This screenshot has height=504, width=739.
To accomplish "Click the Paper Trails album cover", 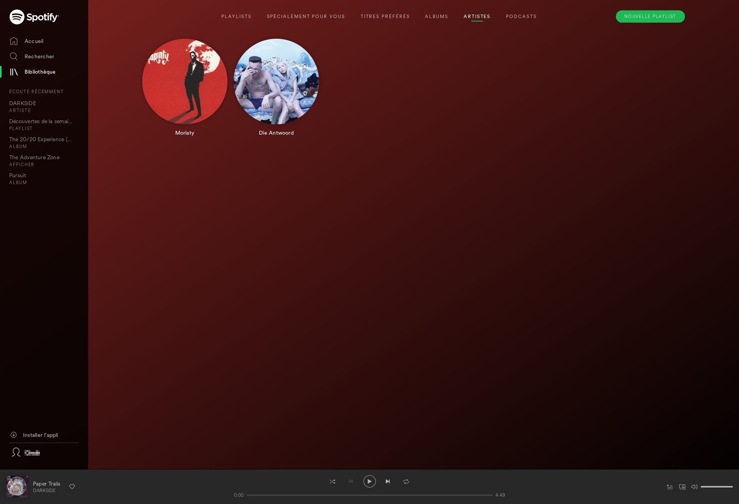I will [x=17, y=487].
